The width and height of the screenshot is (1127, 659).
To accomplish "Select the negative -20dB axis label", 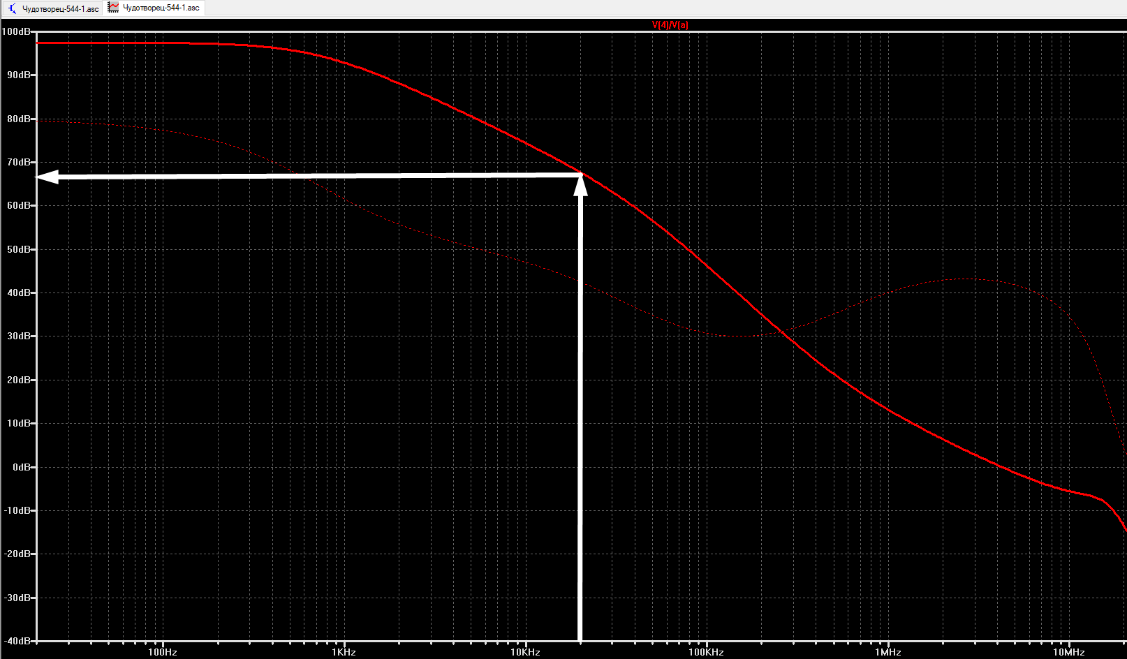I will (17, 554).
